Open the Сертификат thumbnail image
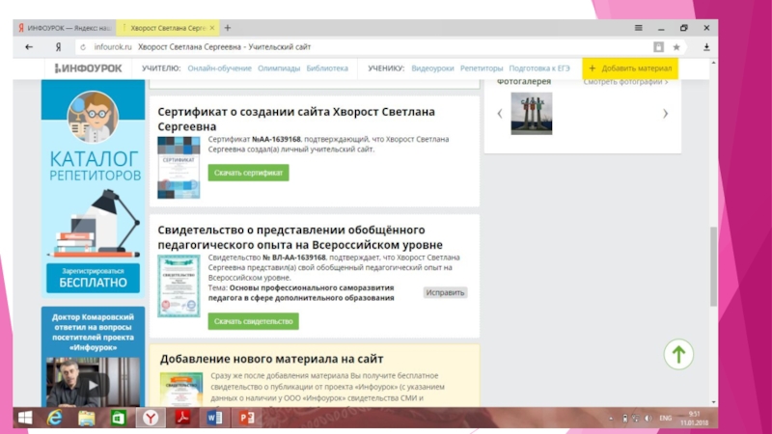 click(x=179, y=168)
